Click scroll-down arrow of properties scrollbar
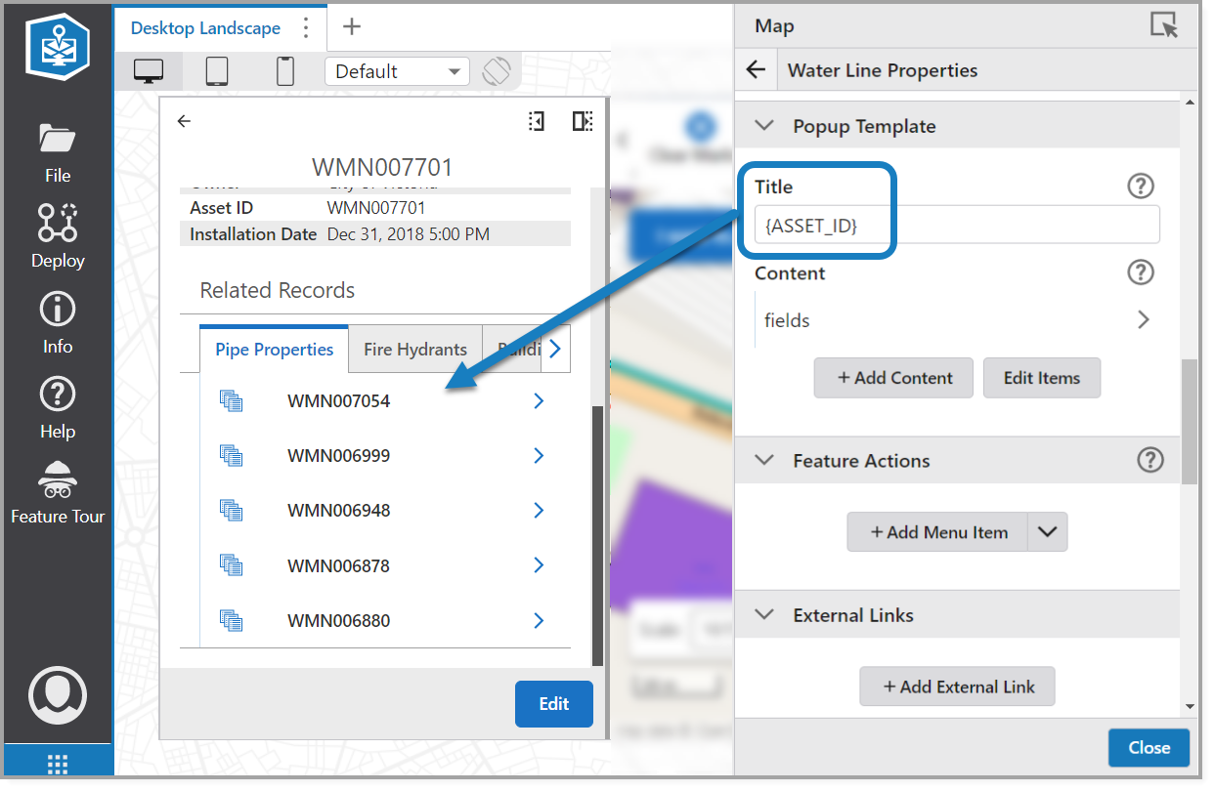 coord(1189,706)
